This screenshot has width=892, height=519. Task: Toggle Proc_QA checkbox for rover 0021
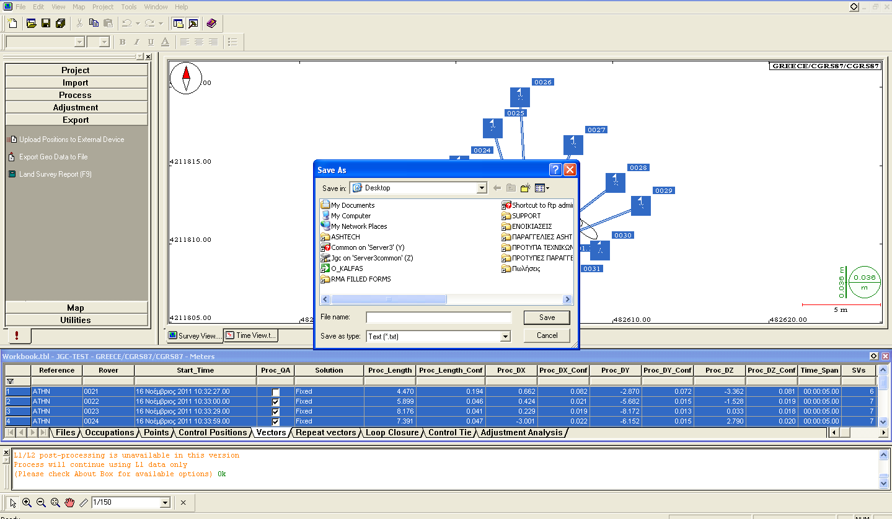tap(276, 392)
